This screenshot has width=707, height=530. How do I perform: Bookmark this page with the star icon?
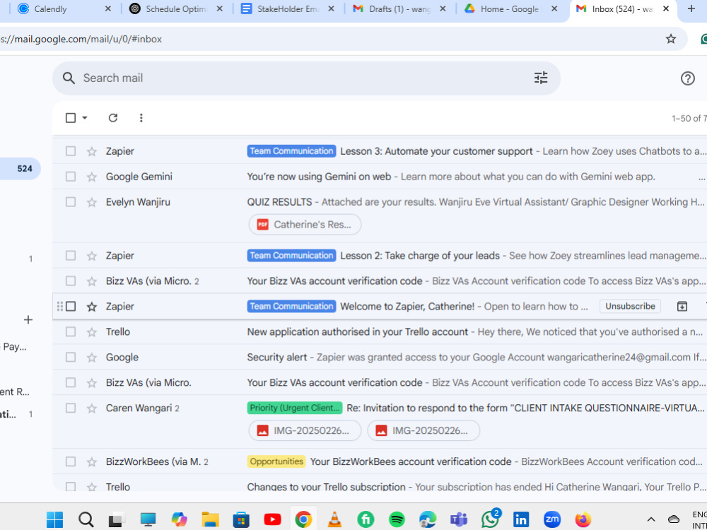coord(671,39)
